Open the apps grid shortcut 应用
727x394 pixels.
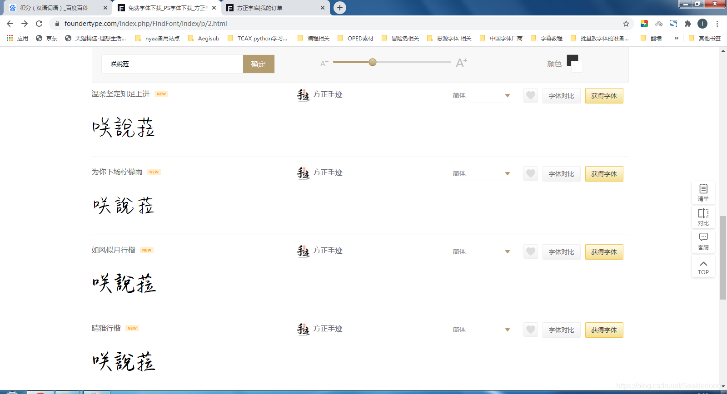tap(17, 38)
